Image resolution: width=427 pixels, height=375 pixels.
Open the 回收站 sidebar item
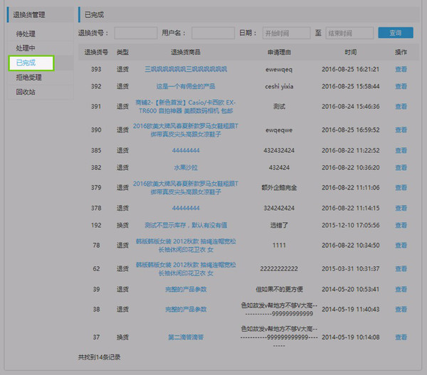26,92
